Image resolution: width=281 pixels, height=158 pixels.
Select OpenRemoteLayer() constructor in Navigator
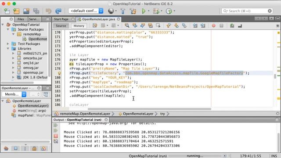(x=33, y=106)
